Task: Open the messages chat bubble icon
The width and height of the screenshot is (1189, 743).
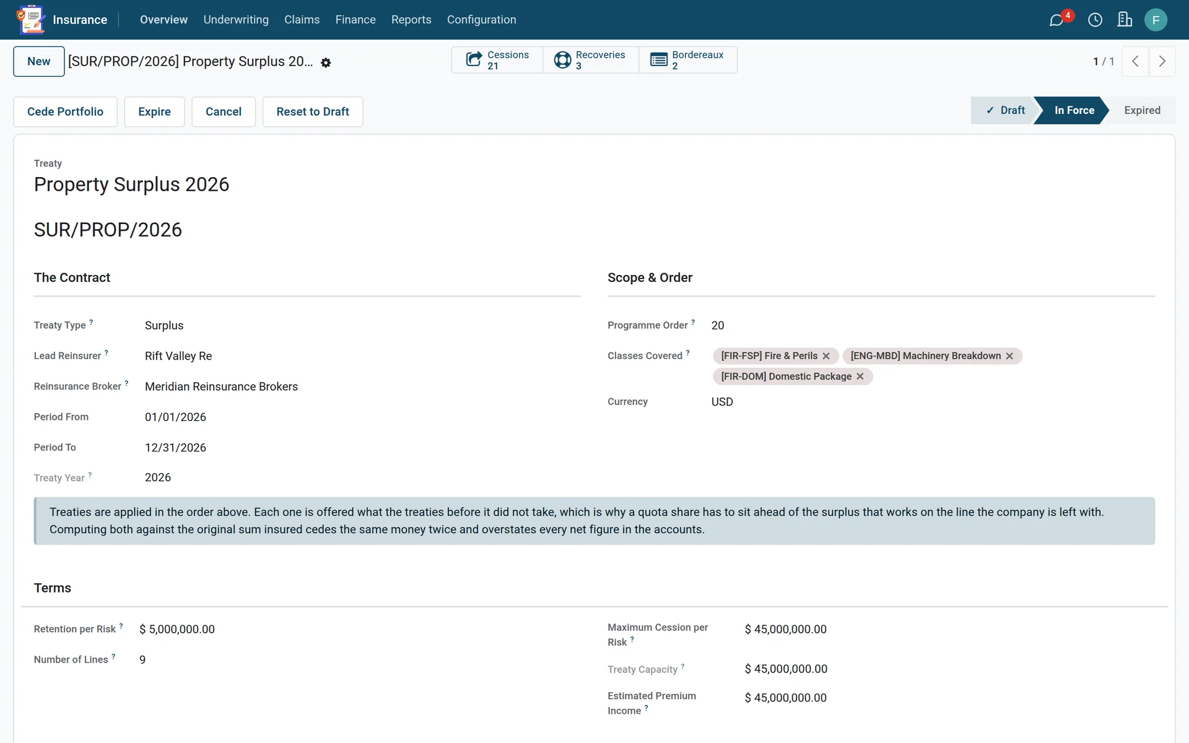Action: pos(1056,20)
